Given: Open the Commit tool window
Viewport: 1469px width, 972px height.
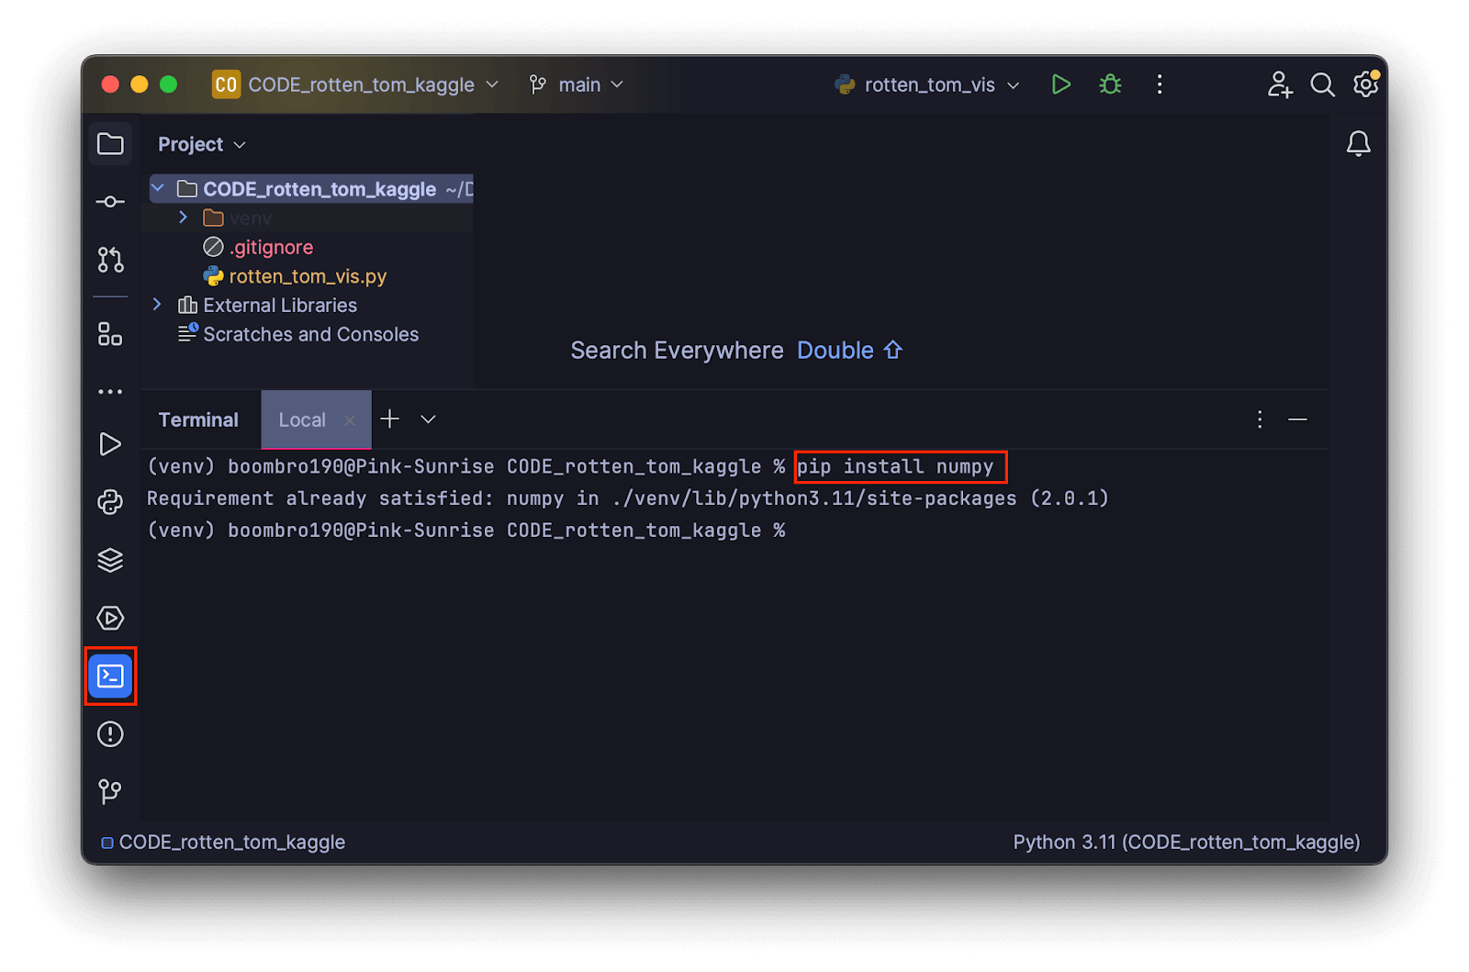Looking at the screenshot, I should point(110,202).
